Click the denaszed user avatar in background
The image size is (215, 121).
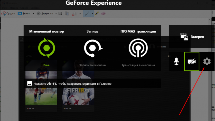click(x=152, y=46)
